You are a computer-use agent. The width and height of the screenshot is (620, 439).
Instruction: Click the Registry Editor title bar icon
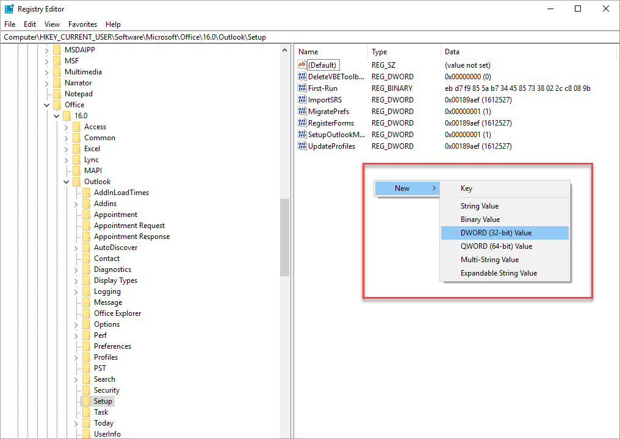pos(9,9)
